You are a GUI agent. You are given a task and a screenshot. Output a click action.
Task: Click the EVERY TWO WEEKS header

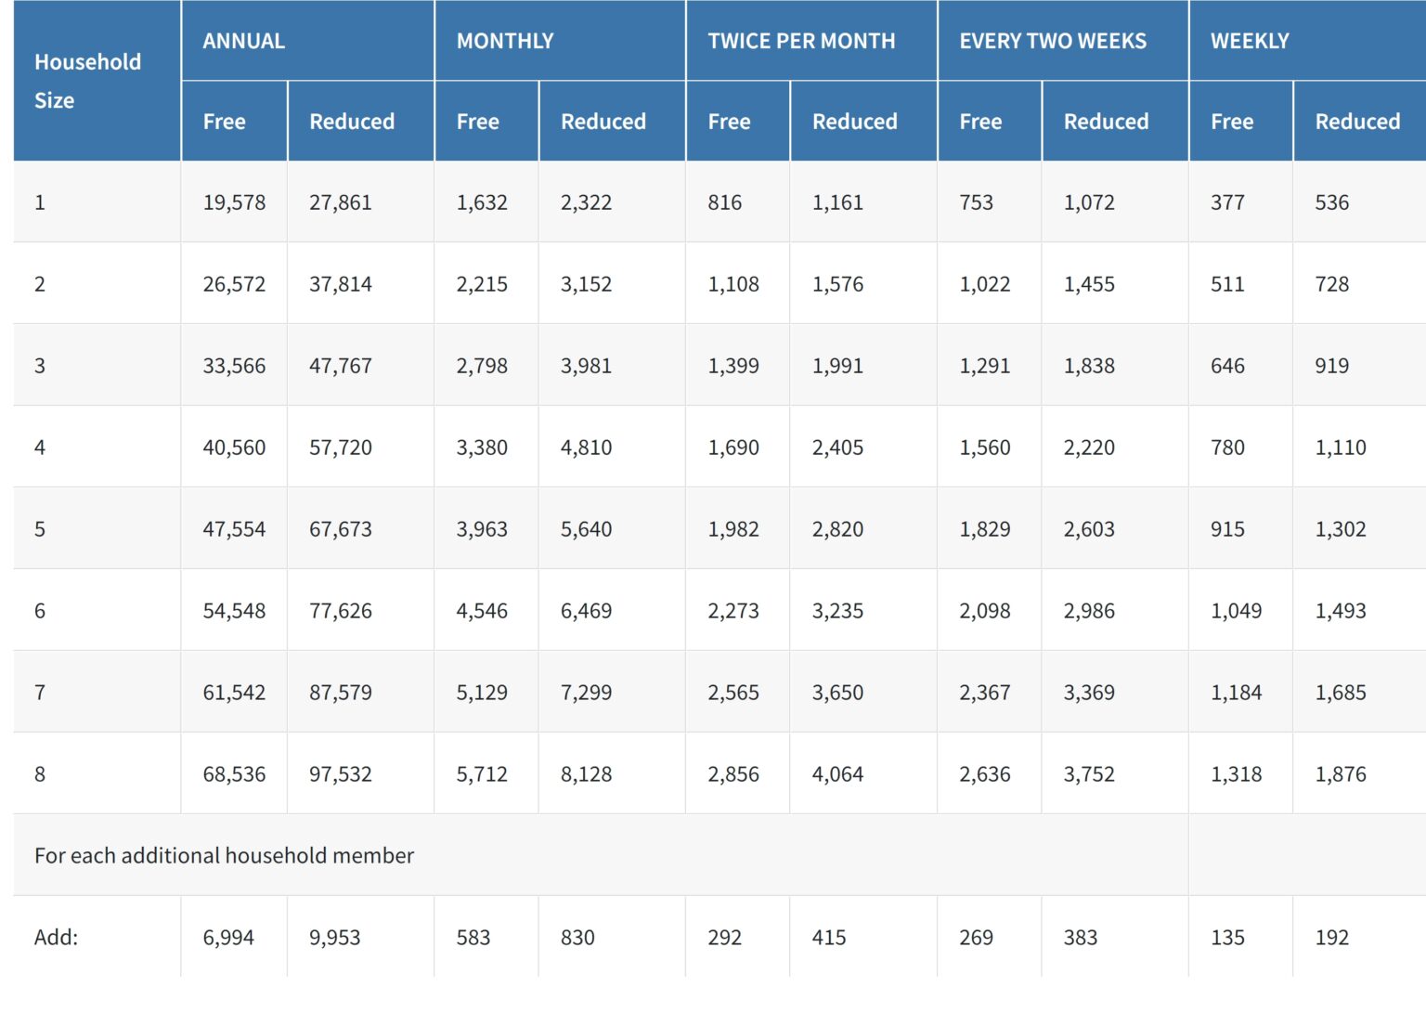click(1053, 41)
